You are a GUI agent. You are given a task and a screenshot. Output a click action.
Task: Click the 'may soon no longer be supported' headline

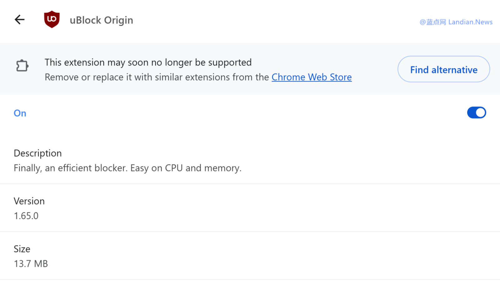click(148, 62)
